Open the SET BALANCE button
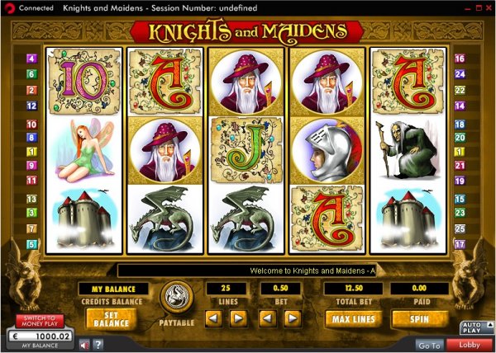The width and height of the screenshot is (496, 353). click(x=112, y=319)
